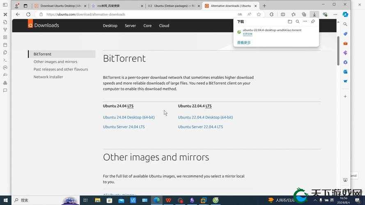The width and height of the screenshot is (365, 205).
Task: Open the Outlook icon in Edge sidebar
Action: (x=345, y=72)
